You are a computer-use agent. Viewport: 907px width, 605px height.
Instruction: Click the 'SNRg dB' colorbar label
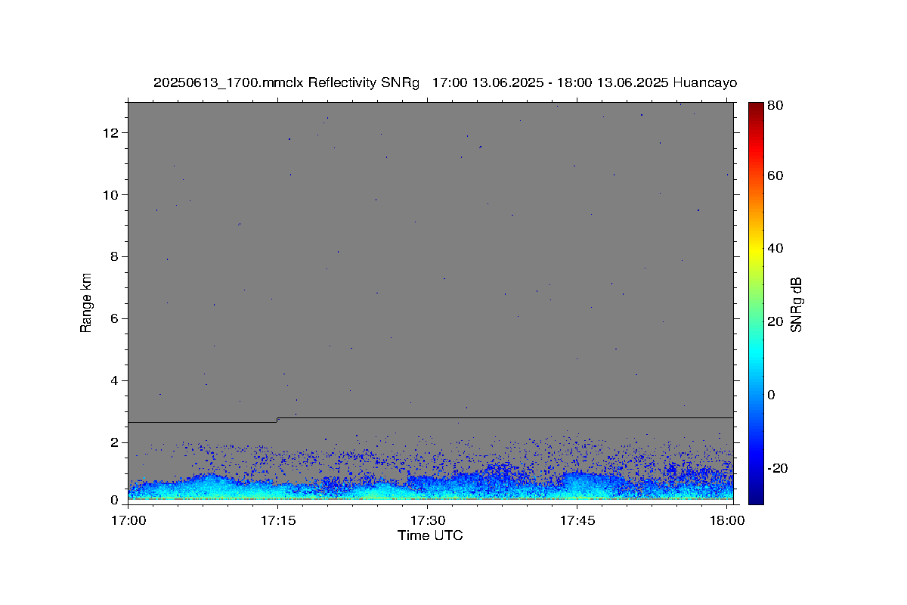tap(796, 305)
